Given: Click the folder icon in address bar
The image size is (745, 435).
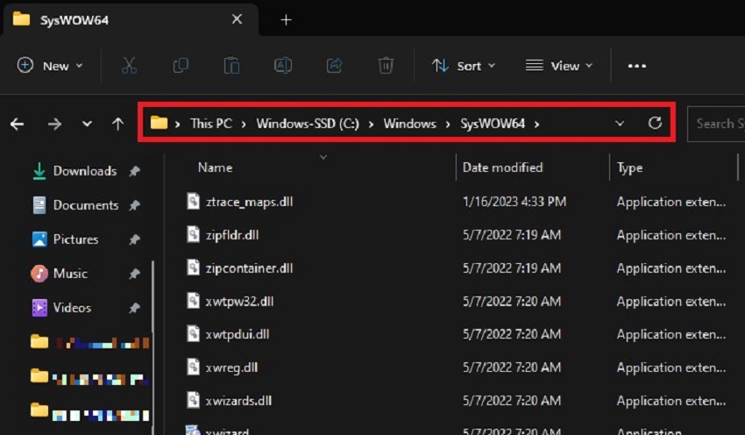Looking at the screenshot, I should [159, 123].
